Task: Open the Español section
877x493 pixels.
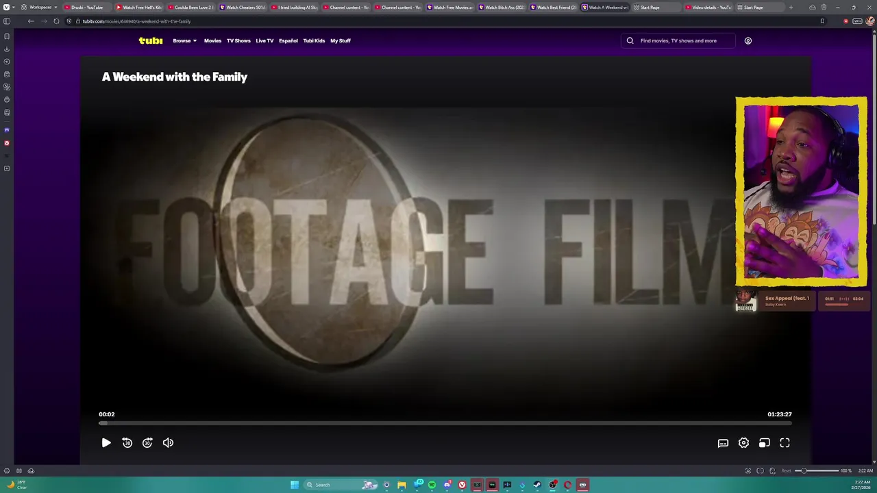Action: click(288, 40)
